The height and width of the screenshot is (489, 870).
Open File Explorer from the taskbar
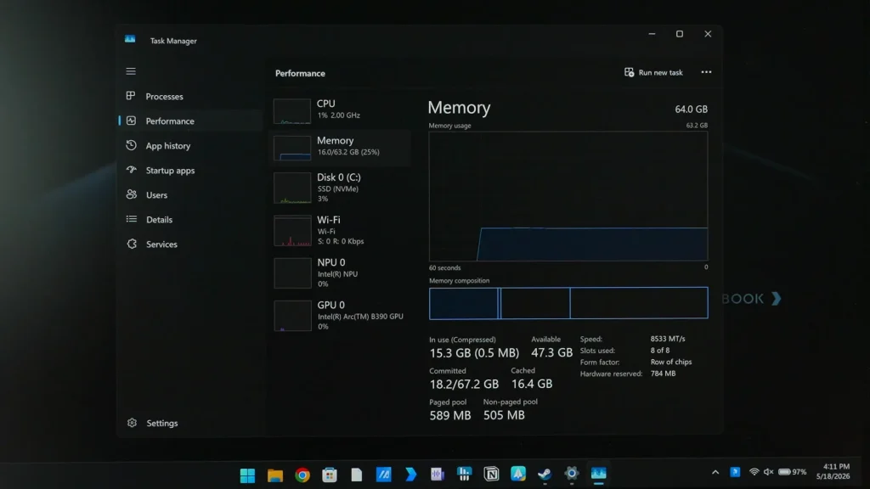pyautogui.click(x=275, y=475)
